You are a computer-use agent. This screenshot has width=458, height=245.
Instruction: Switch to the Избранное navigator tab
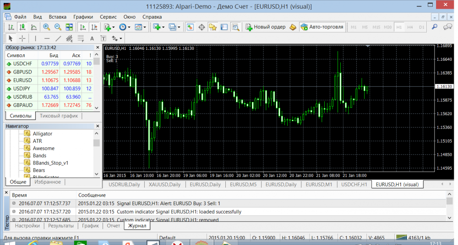47,182
